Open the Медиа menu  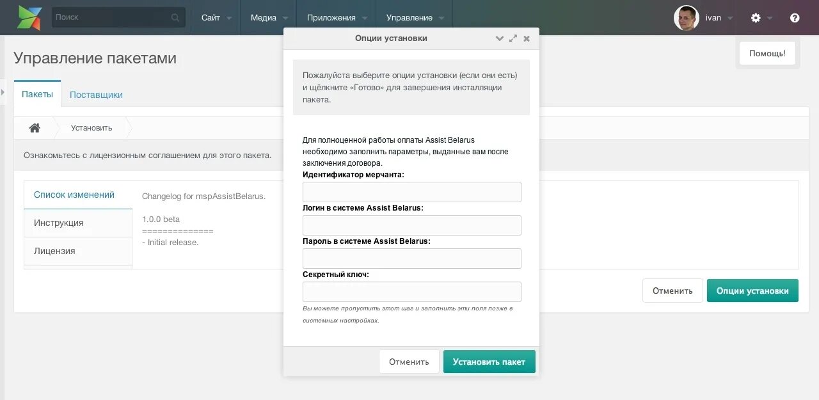pyautogui.click(x=269, y=18)
